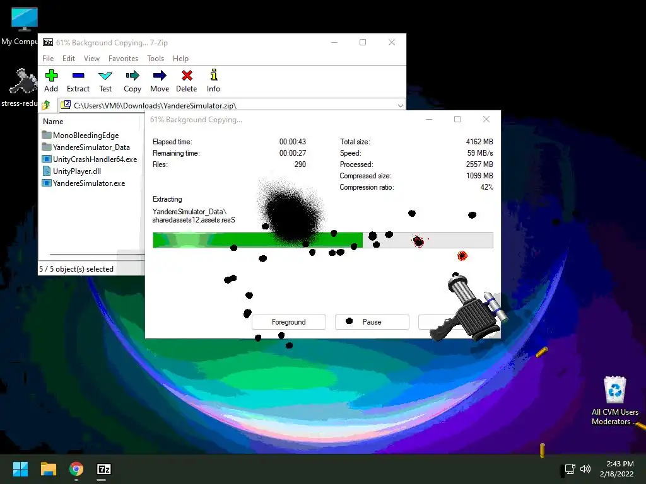Viewport: 646px width, 484px height.
Task: Open the Edit menu
Action: tap(68, 59)
